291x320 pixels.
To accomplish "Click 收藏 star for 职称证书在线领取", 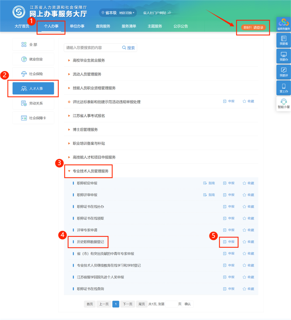I will 249,218.
